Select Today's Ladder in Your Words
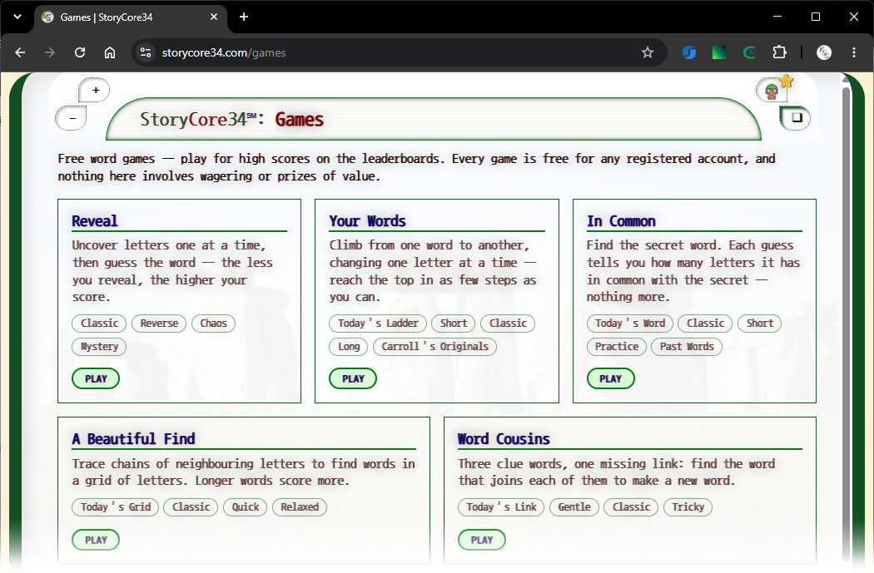The image size is (874, 573). click(378, 323)
